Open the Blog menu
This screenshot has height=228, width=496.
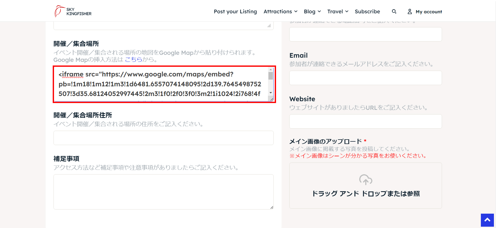[309, 11]
